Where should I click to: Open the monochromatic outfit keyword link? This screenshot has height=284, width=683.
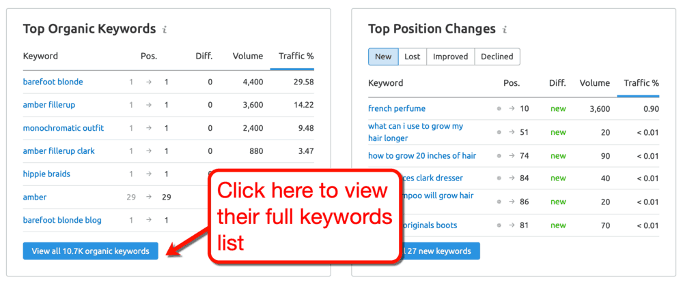point(63,128)
